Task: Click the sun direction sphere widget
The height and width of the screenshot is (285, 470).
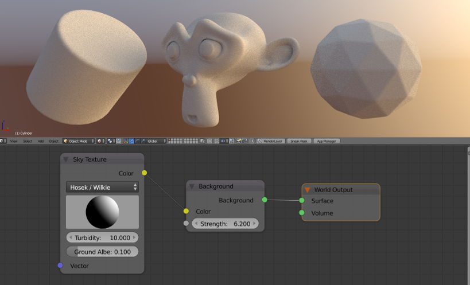Action: click(x=103, y=212)
